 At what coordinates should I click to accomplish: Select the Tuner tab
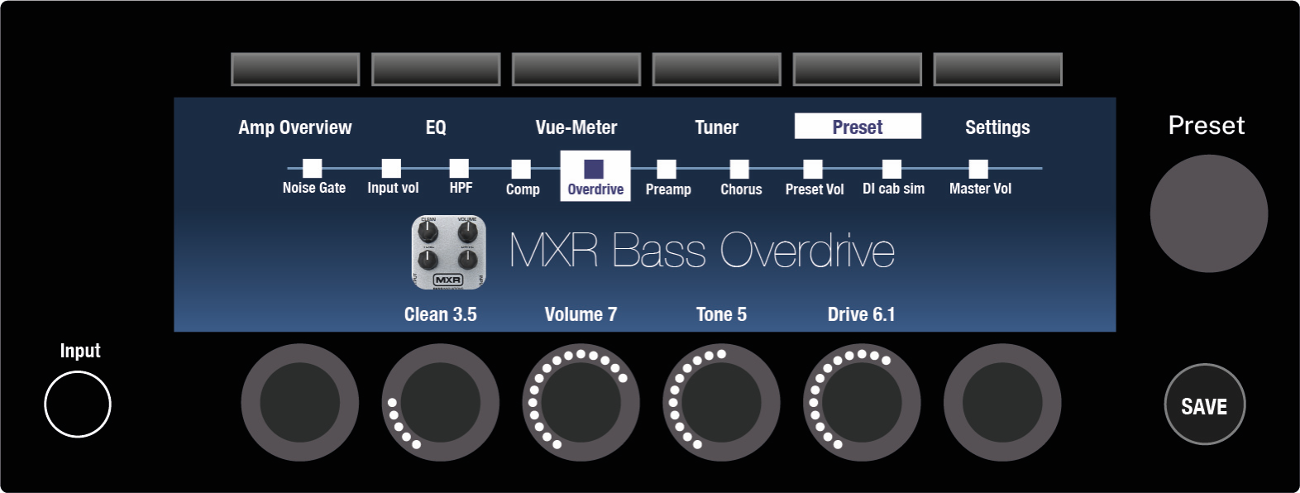point(716,127)
